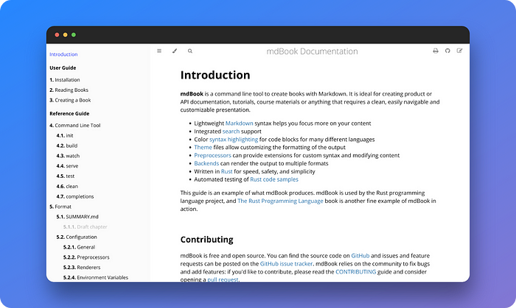This screenshot has height=308, width=516.
Task: Click the Reference Guide sidebar heading
Action: (69, 113)
